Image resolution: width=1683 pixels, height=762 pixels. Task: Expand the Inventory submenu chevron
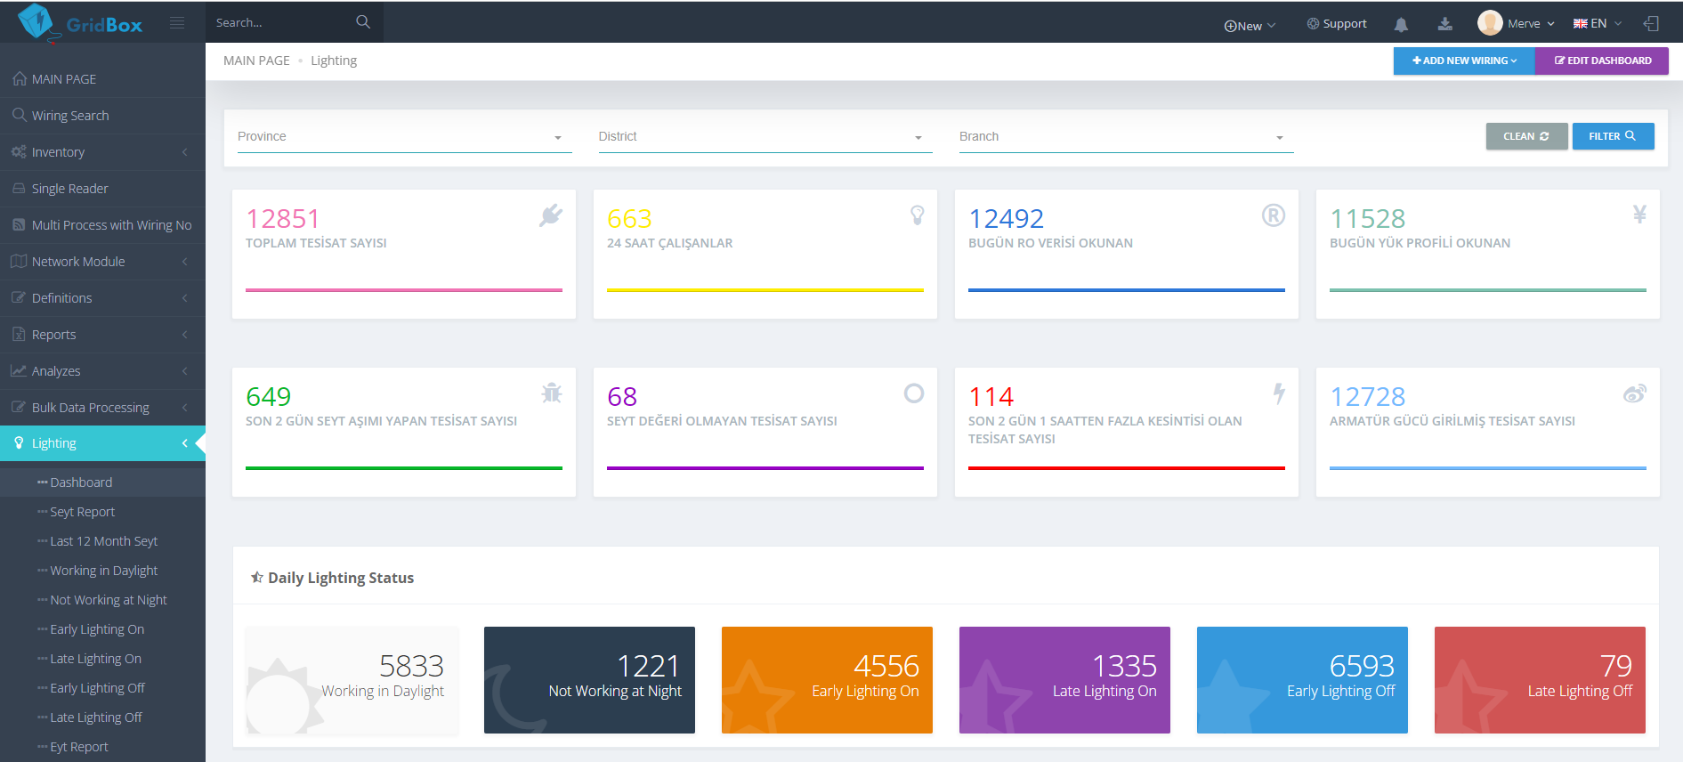click(x=185, y=152)
